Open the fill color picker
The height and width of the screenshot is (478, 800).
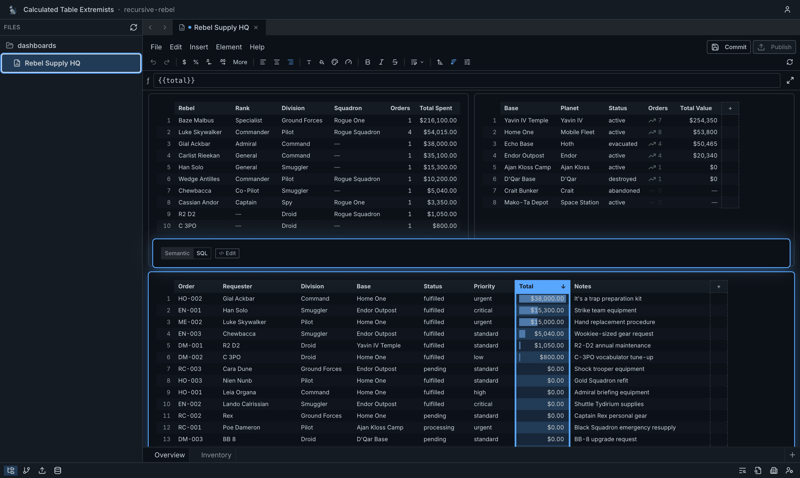pyautogui.click(x=322, y=62)
